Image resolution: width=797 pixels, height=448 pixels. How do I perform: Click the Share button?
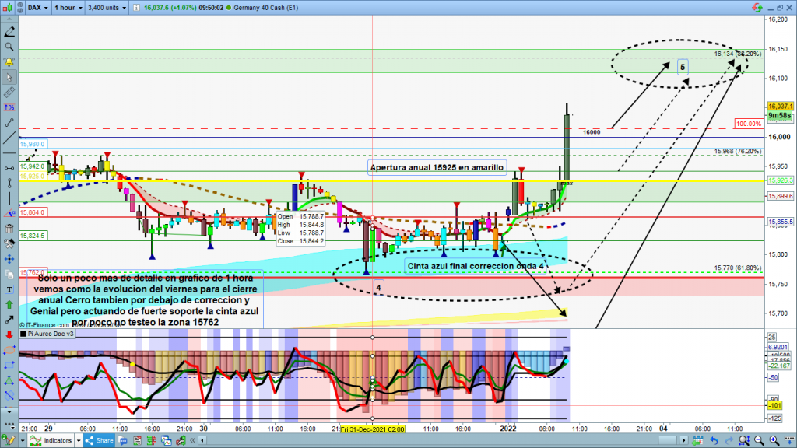click(x=100, y=441)
